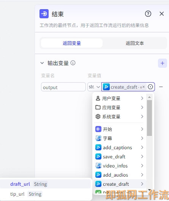Expand the 系统变量 submenu
Image resolution: width=169 pixels, height=201 pixels.
coord(119,116)
